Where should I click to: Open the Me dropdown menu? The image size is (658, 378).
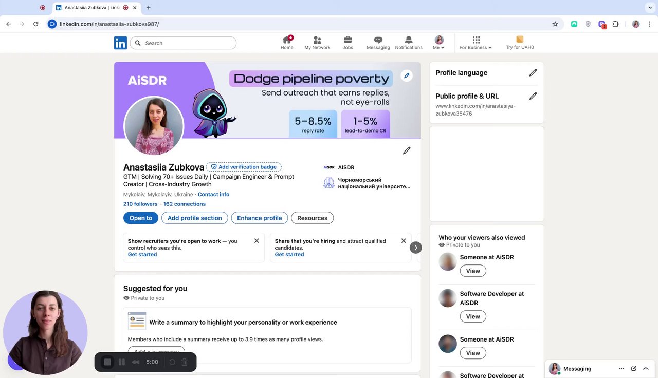(438, 43)
